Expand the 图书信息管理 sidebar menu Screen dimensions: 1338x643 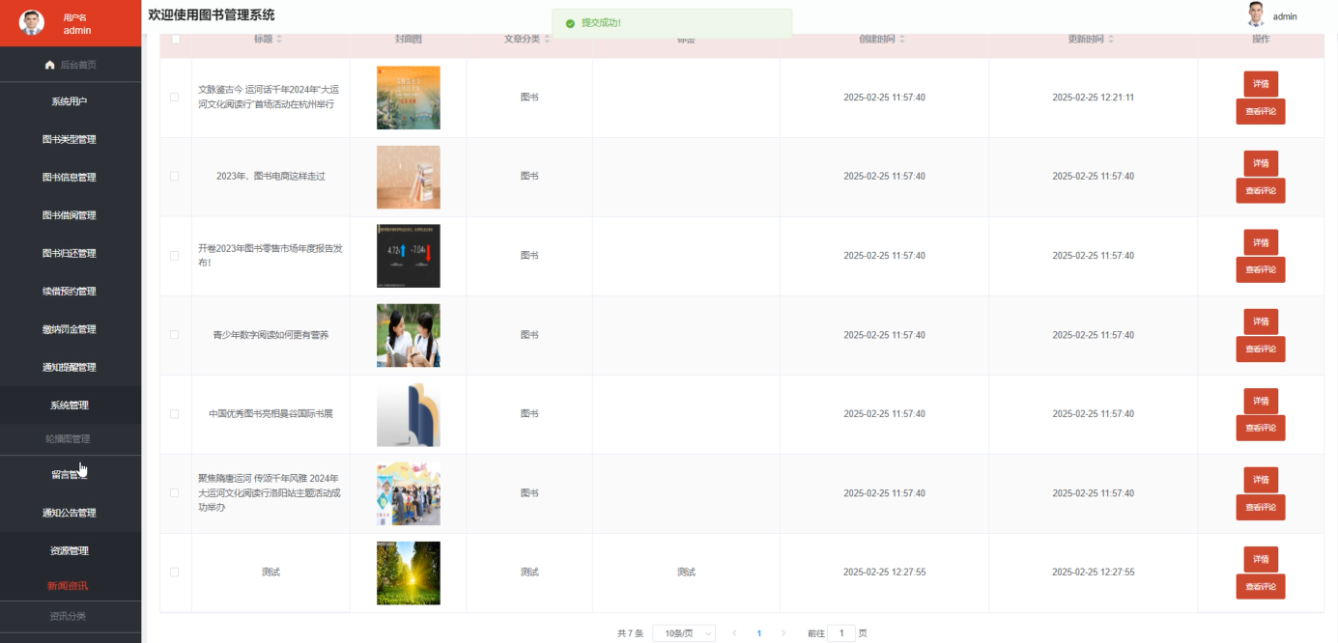(71, 178)
